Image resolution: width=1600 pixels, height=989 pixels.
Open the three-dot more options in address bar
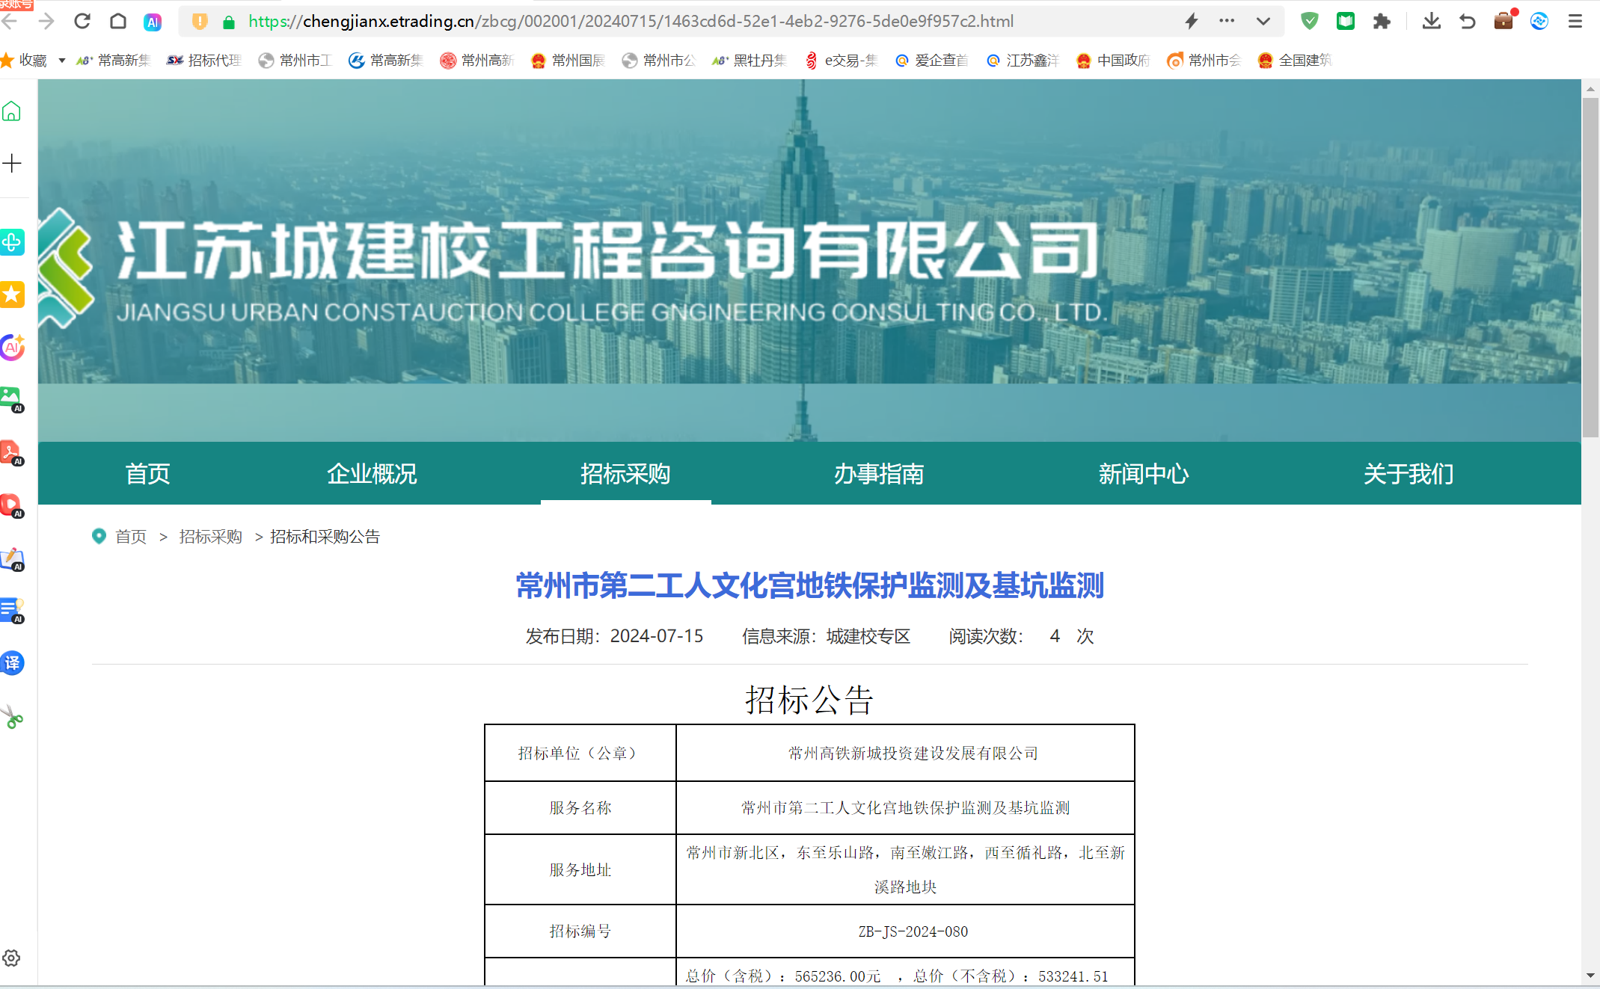pyautogui.click(x=1227, y=21)
